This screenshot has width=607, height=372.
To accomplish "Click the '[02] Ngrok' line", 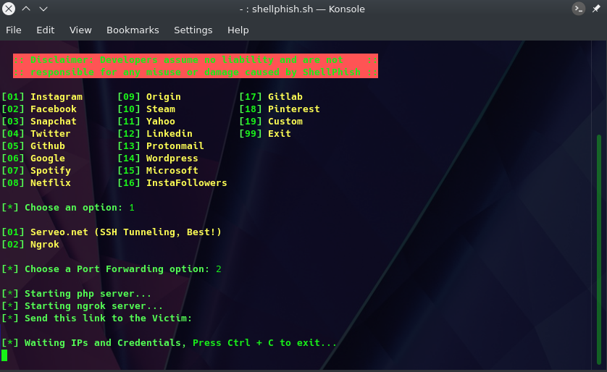I will click(x=30, y=245).
